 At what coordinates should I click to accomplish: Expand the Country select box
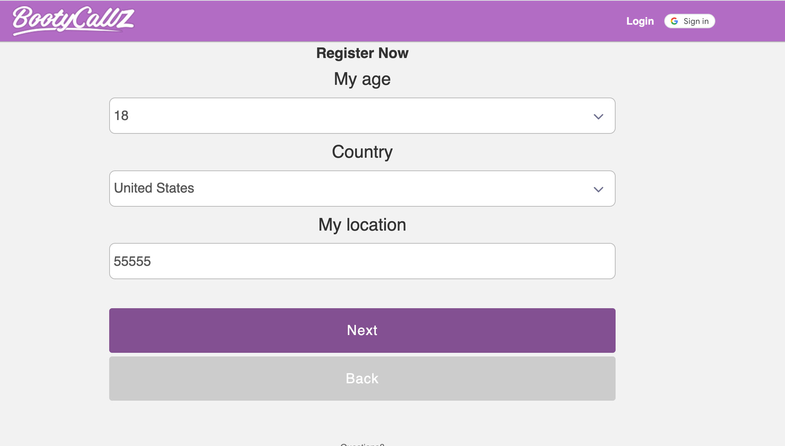[362, 189]
